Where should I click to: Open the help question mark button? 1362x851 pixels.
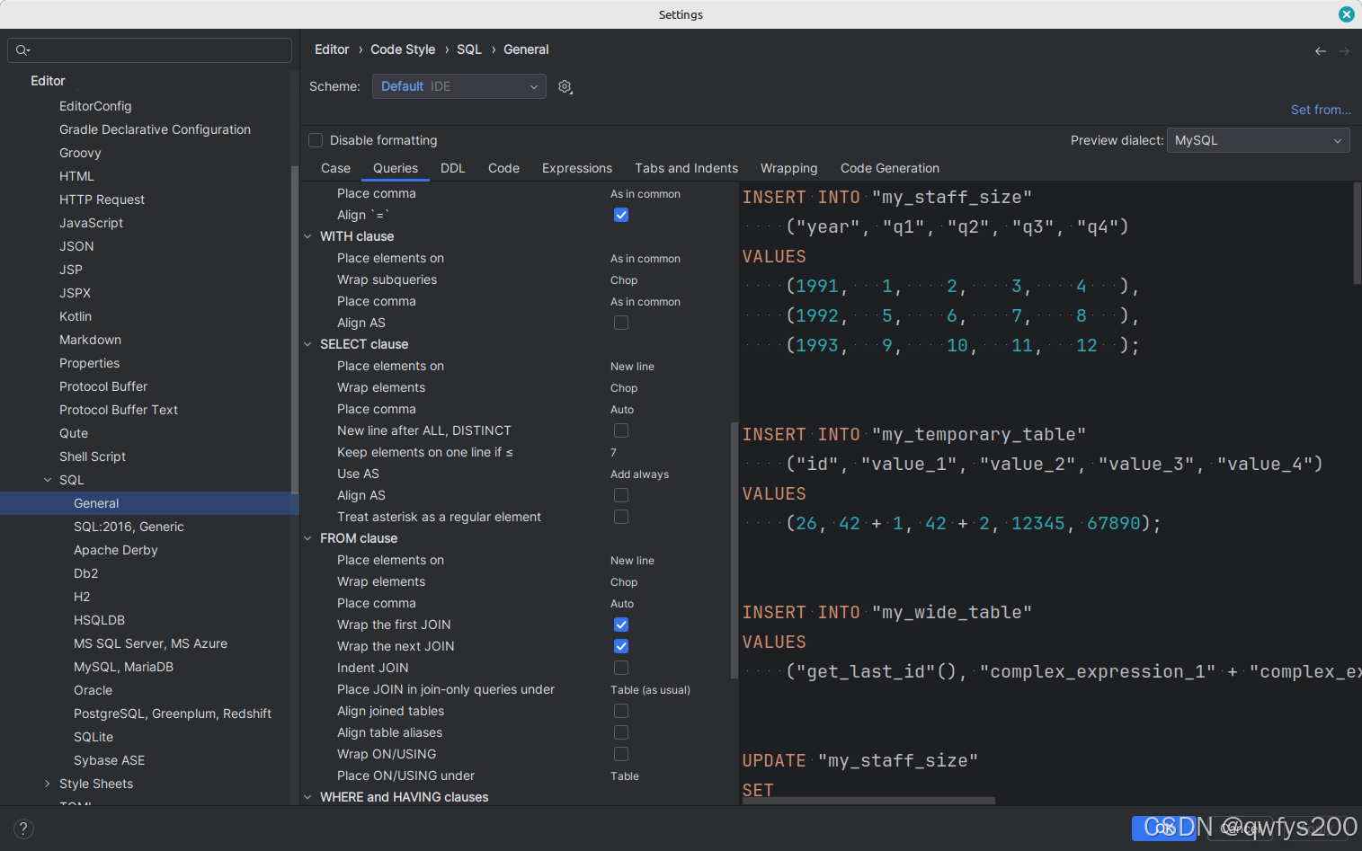(23, 829)
